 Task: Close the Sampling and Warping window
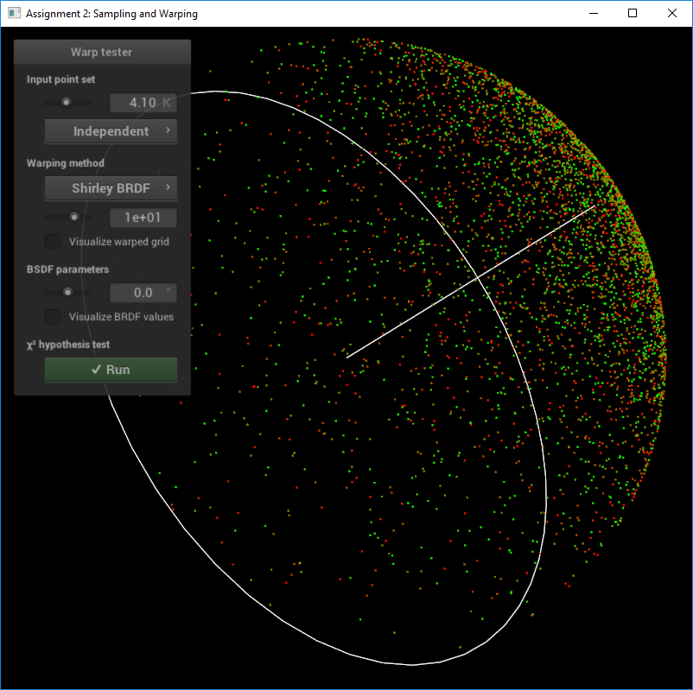pyautogui.click(x=671, y=13)
